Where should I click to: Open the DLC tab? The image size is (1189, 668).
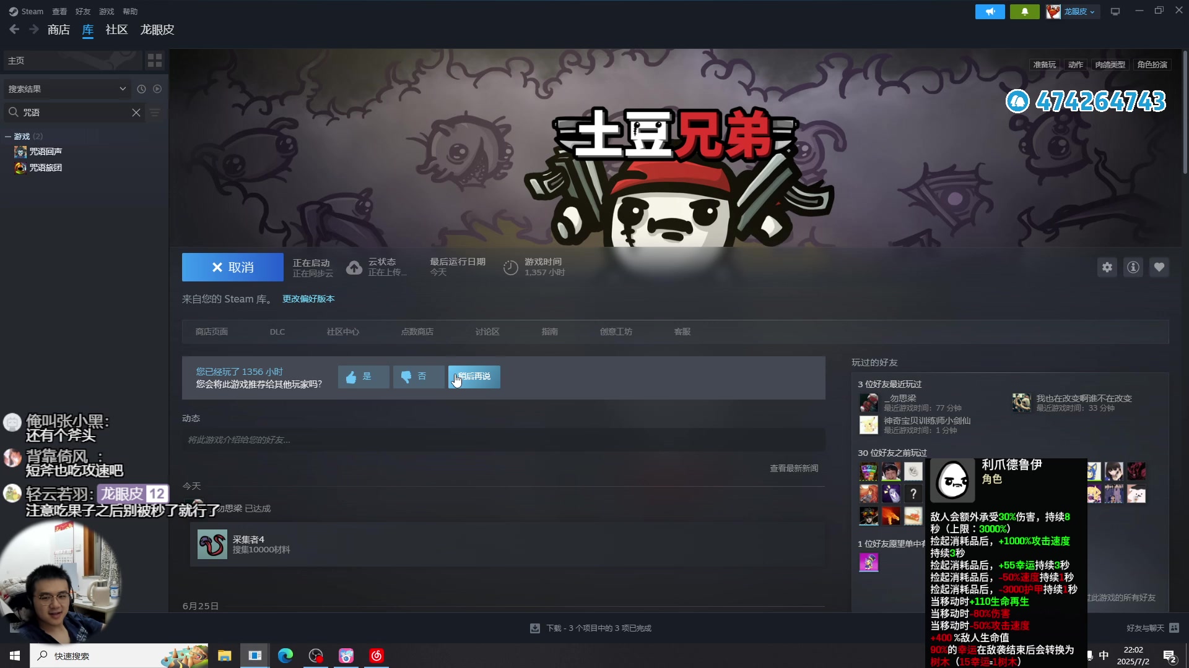point(277,332)
